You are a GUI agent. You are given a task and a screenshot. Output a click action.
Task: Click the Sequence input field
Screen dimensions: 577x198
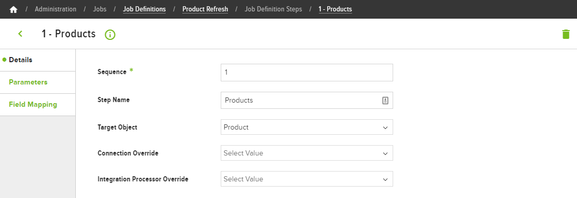point(306,73)
